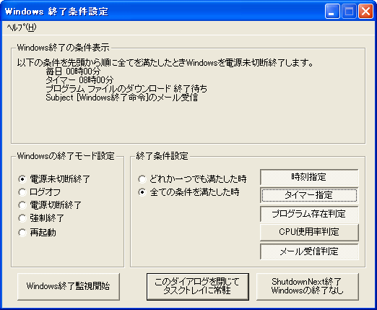
Task: Choose どれか一つでも満たした時 condition
Action: [x=192, y=179]
